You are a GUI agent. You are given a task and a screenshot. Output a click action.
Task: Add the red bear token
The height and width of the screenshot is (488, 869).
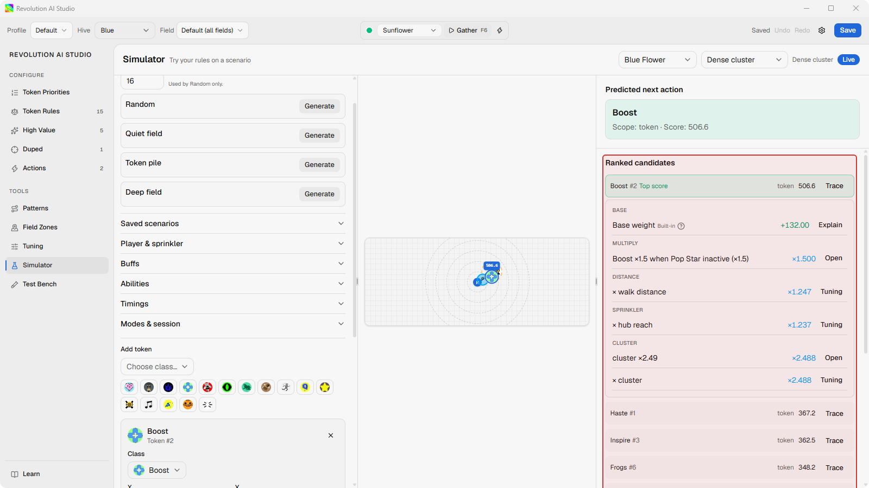click(x=207, y=387)
